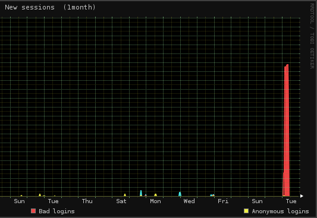Click the Mon axis label

coord(155,201)
